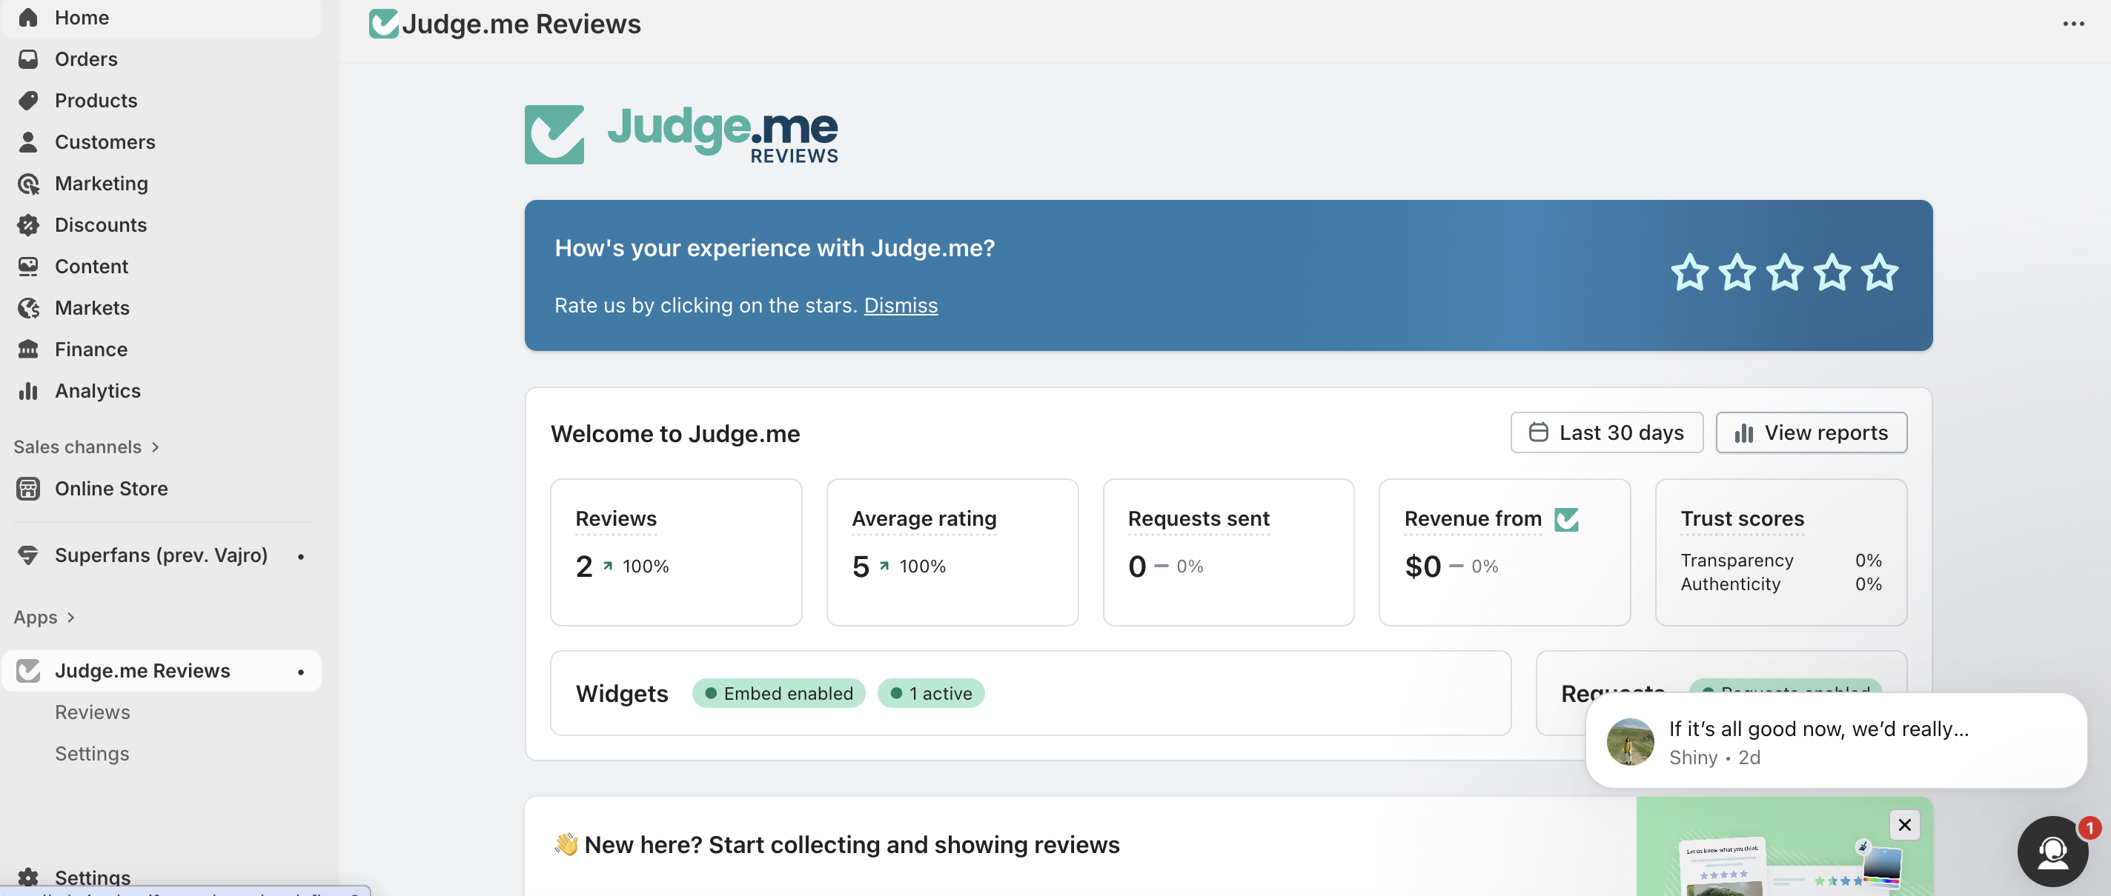Click the Markets globe icon
Viewport: 2111px width, 896px height.
28,308
